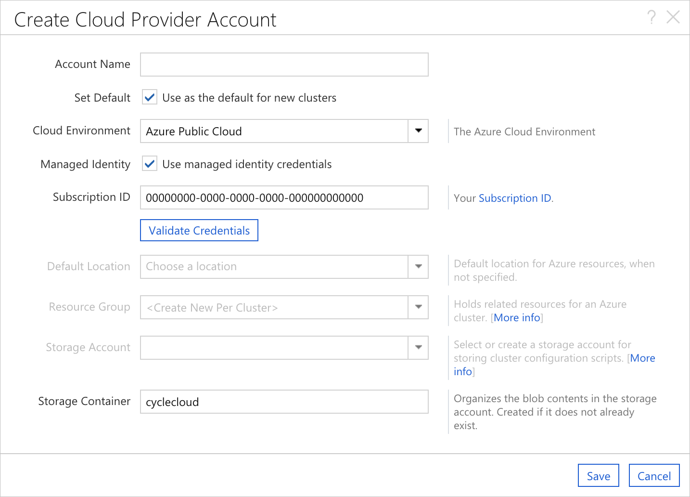The width and height of the screenshot is (690, 497).
Task: Open the Subscription ID help link
Action: (514, 198)
